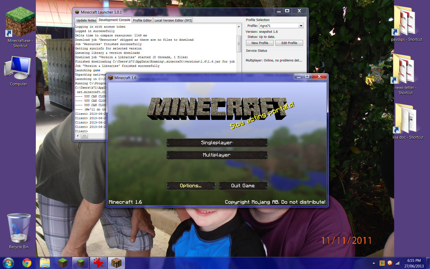This screenshot has height=269, width=430.
Task: Open Minecraft Options
Action: [x=191, y=186]
